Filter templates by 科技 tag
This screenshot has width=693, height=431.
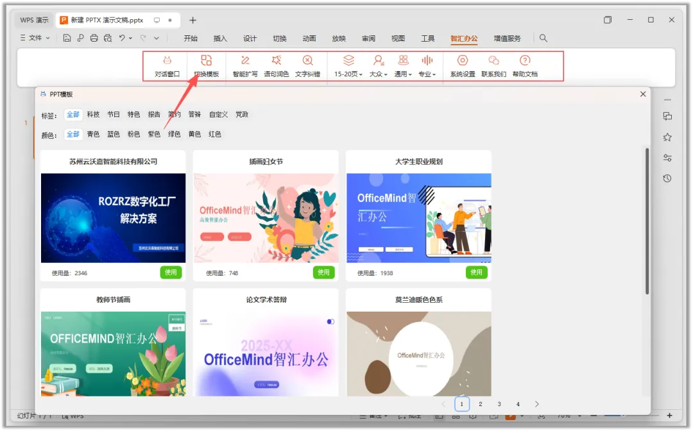tap(93, 115)
